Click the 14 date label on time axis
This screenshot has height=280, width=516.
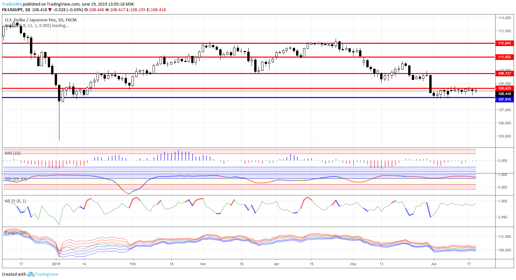point(84,264)
